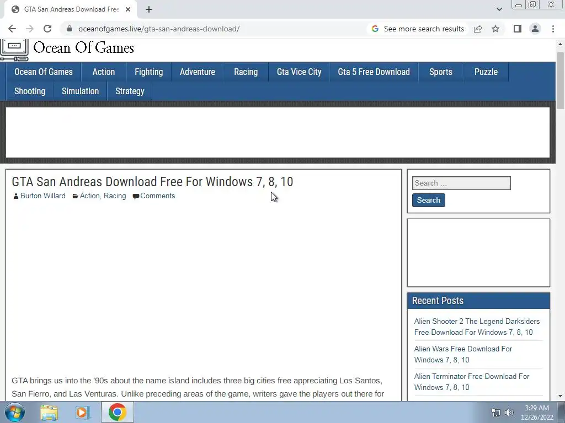Open the Action category menu
This screenshot has height=423, width=565.
103,72
